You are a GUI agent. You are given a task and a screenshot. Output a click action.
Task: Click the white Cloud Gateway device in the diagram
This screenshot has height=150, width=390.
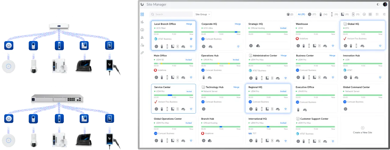(59, 27)
